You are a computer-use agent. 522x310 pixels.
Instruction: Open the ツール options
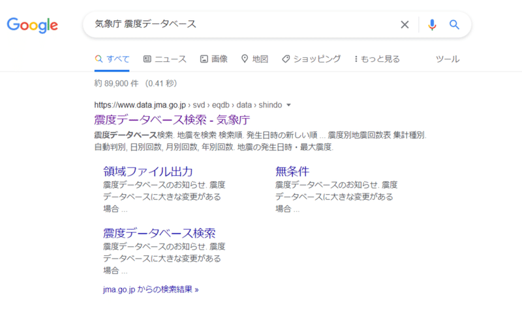pyautogui.click(x=448, y=59)
